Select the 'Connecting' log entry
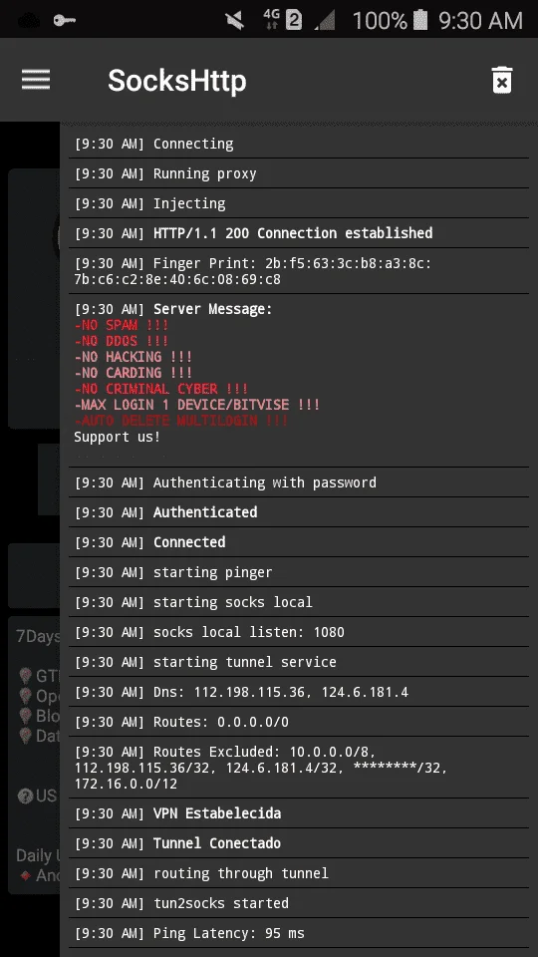The height and width of the screenshot is (957, 538). tap(298, 144)
